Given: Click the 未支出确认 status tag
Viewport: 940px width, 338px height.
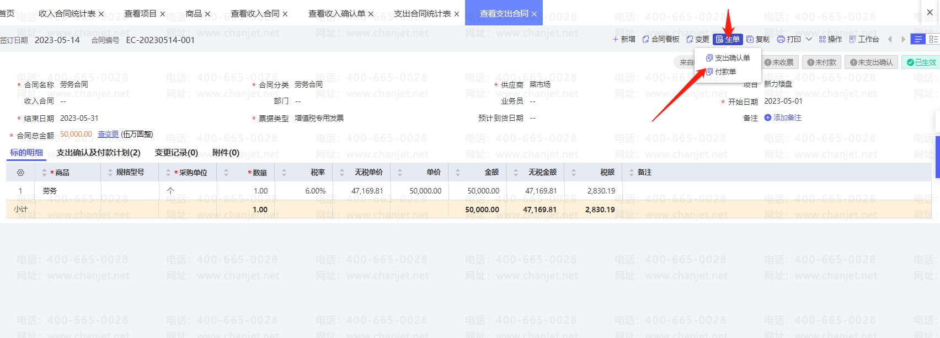Looking at the screenshot, I should tap(872, 62).
